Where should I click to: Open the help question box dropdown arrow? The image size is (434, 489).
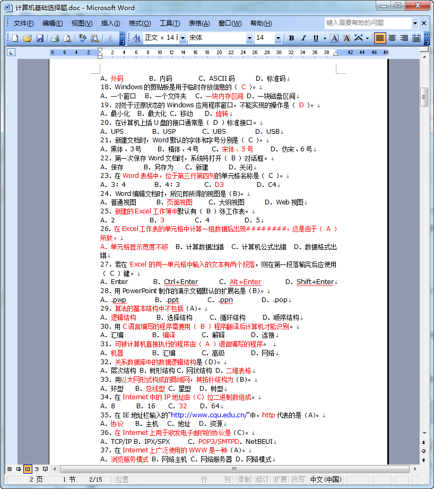pos(415,23)
